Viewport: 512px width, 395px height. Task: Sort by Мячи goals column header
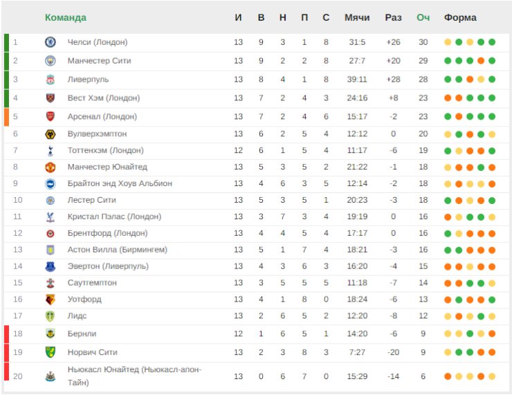(x=357, y=17)
